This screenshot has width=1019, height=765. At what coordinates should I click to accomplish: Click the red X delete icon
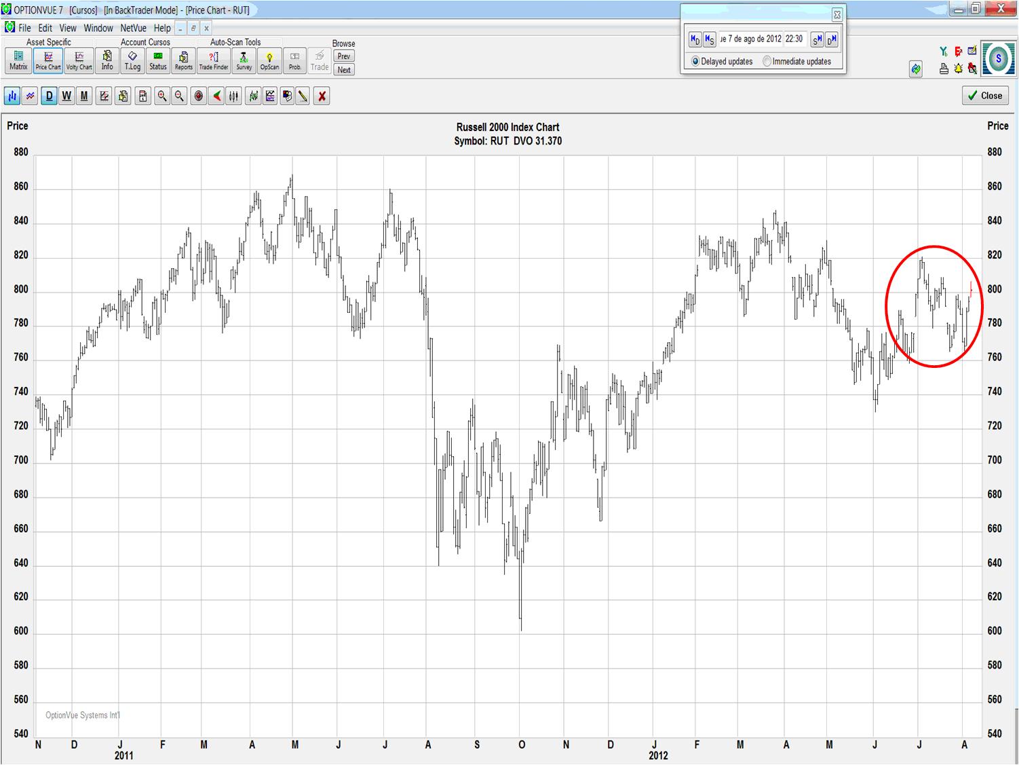coord(322,96)
